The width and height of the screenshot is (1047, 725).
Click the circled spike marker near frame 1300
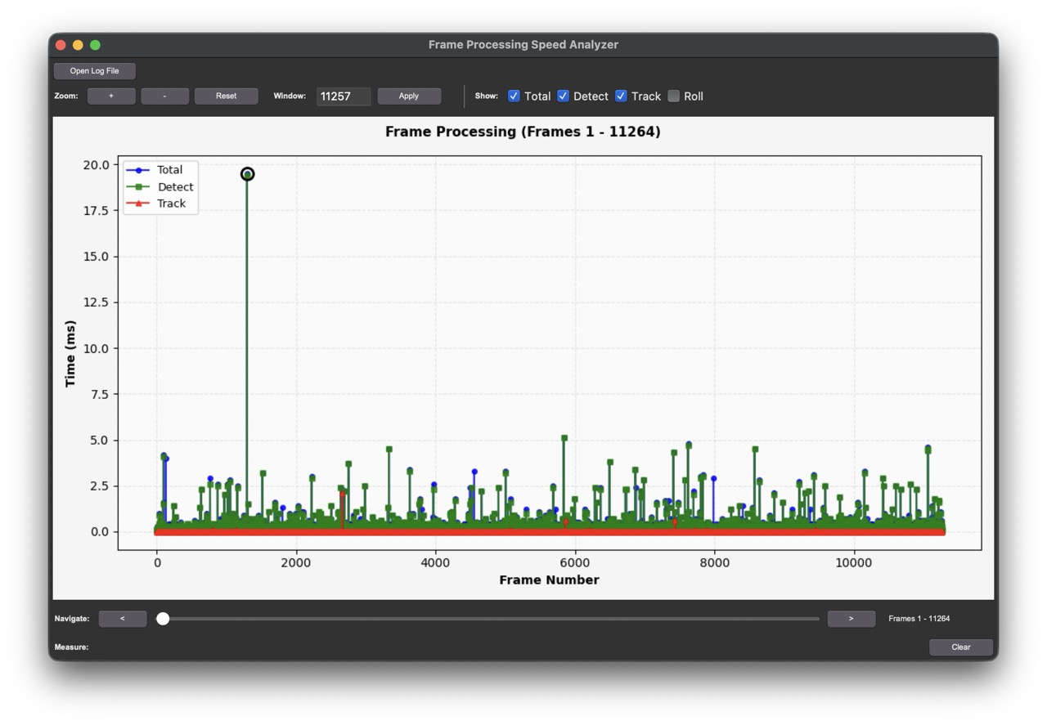tap(247, 173)
